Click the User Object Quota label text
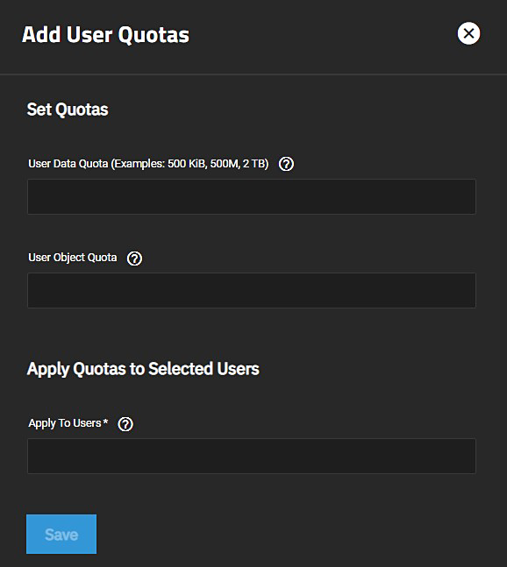This screenshot has height=567, width=507. point(73,258)
